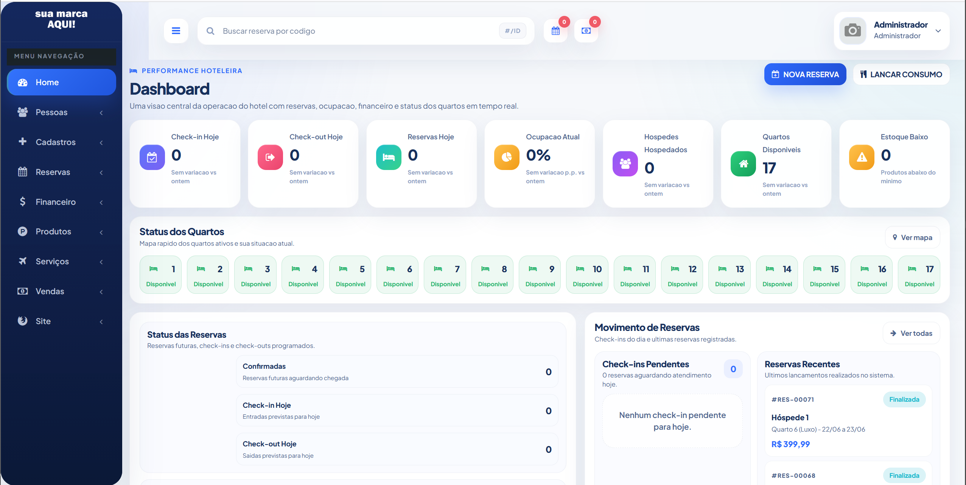This screenshot has width=966, height=485.
Task: Expand the Pessoas sidebar submenu
Action: (61, 112)
